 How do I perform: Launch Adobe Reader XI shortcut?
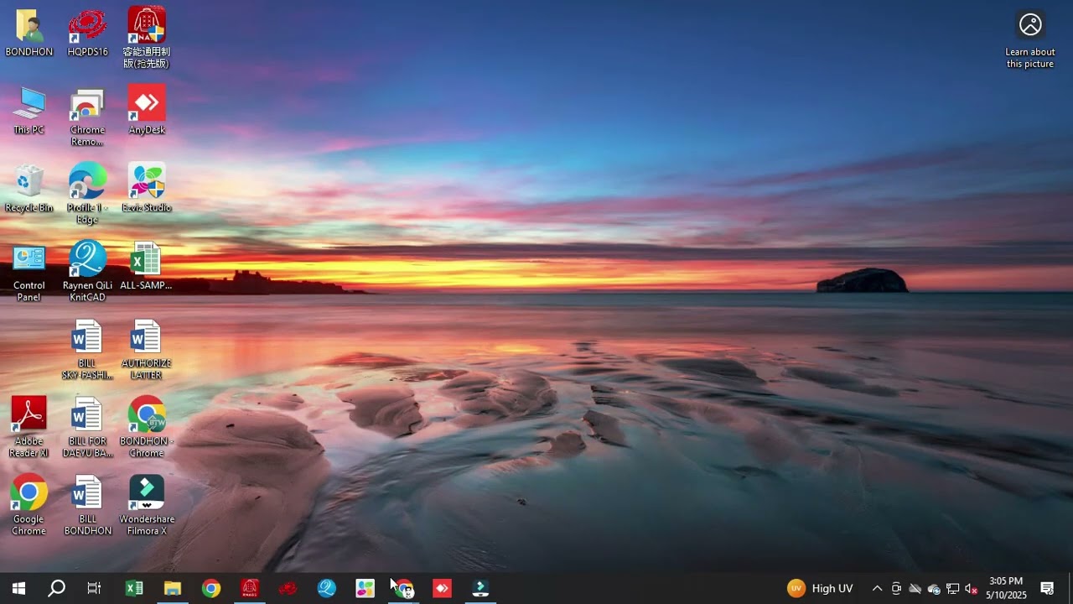click(29, 428)
